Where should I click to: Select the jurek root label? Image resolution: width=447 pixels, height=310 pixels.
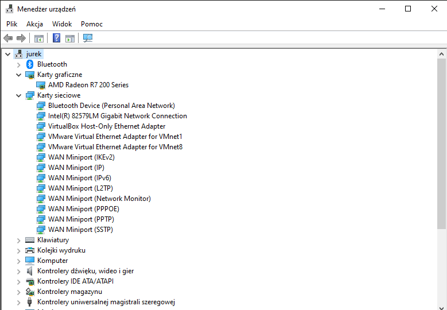[34, 54]
